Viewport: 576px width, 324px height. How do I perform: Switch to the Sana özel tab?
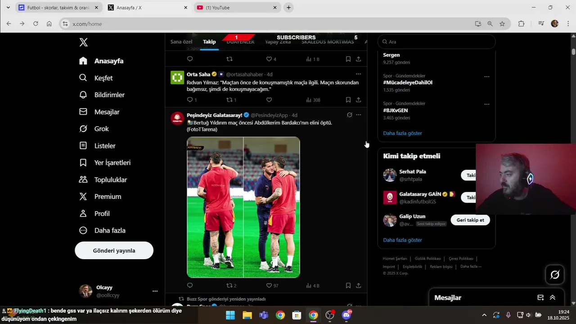point(181,42)
